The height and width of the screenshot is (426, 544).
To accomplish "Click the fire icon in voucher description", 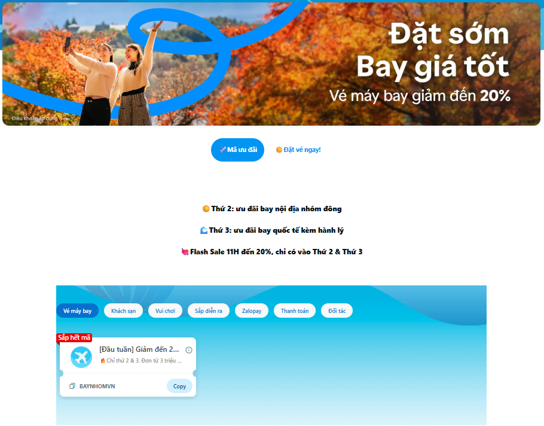I will (x=103, y=361).
